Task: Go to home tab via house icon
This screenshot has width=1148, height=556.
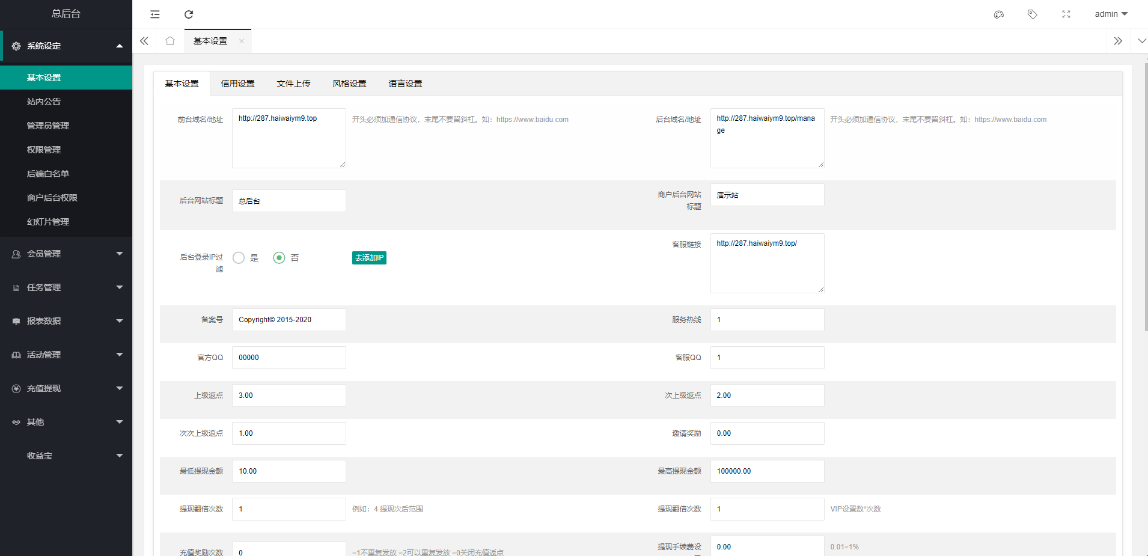Action: 170,41
